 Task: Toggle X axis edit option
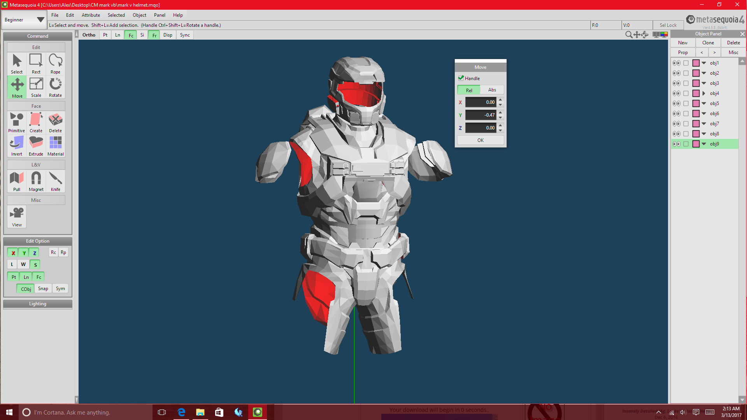(x=13, y=253)
